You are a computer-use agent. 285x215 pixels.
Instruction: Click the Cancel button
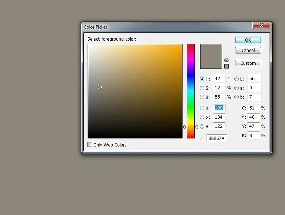(248, 50)
